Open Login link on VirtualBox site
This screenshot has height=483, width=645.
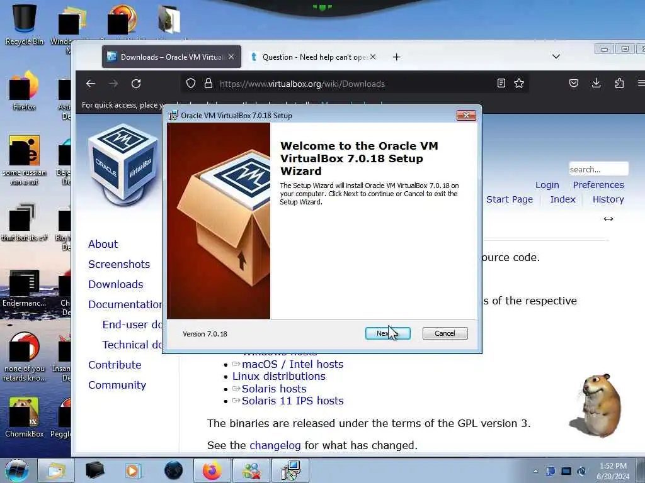point(547,185)
